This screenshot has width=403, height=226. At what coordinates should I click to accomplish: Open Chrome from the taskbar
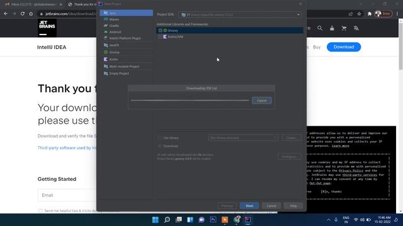pyautogui.click(x=237, y=220)
